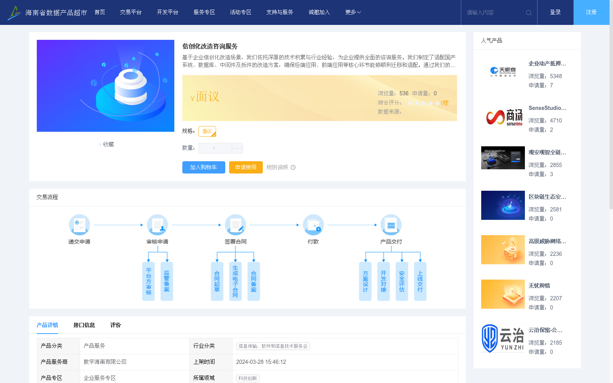Click the 注册 button

(x=592, y=12)
